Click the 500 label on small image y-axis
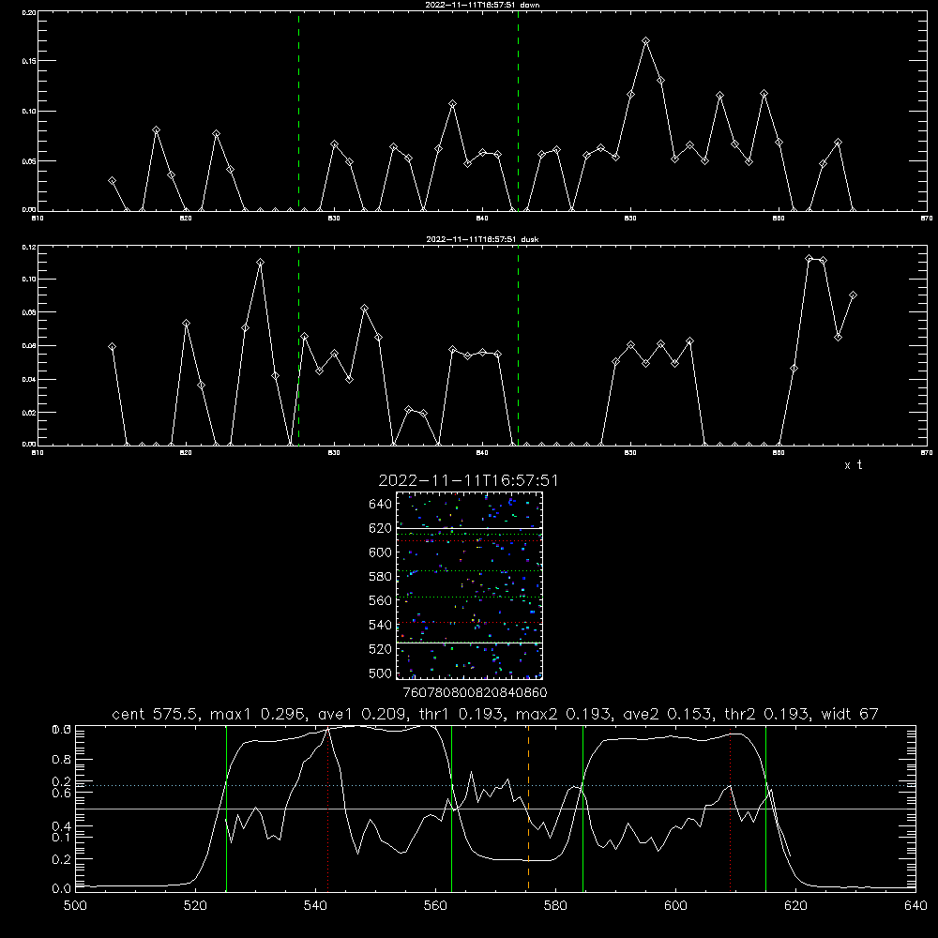The width and height of the screenshot is (938, 938). 380,673
